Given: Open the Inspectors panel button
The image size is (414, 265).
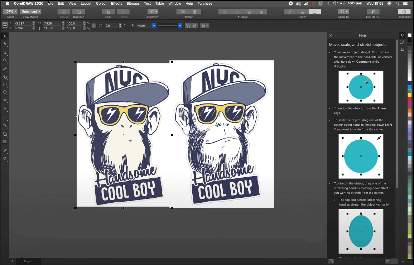Looking at the screenshot, I should pyautogui.click(x=404, y=12).
